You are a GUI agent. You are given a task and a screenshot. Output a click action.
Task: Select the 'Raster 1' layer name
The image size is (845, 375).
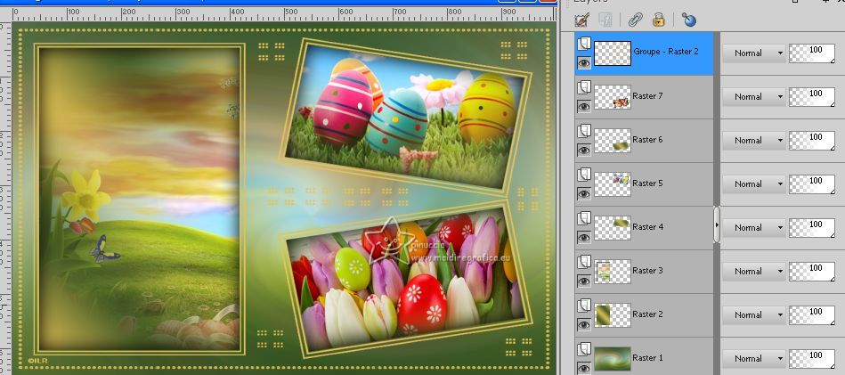click(x=647, y=358)
